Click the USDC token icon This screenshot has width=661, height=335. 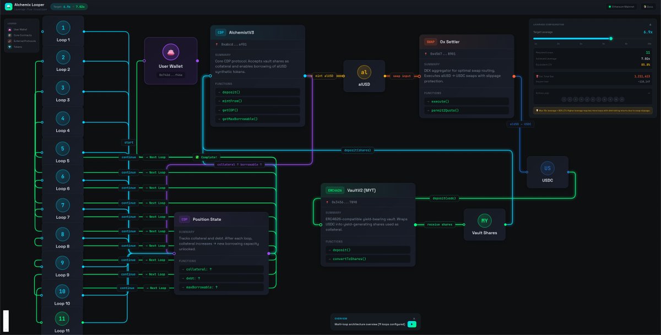[548, 169]
